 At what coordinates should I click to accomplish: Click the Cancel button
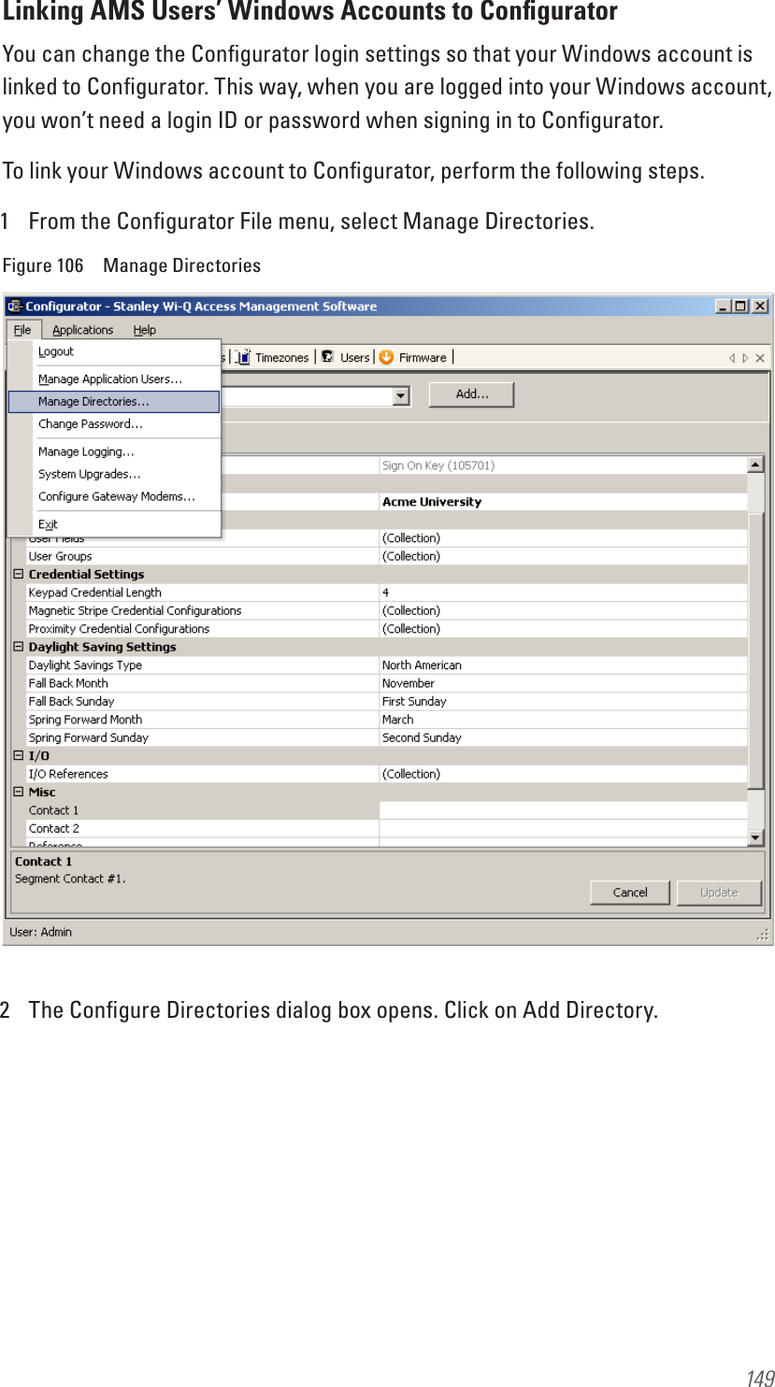(x=628, y=892)
